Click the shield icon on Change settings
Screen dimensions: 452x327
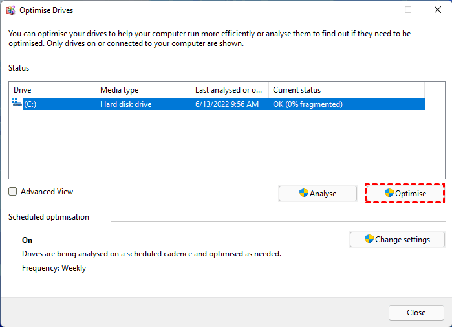[x=369, y=239]
